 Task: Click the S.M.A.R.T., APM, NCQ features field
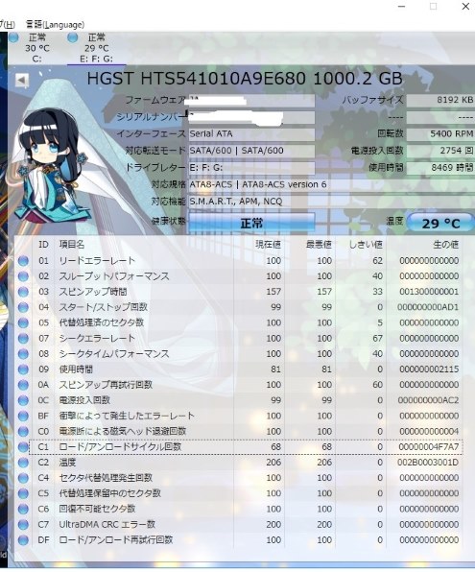pyautogui.click(x=331, y=202)
